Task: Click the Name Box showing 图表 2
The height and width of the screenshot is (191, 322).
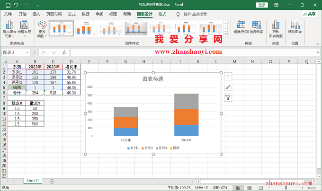Action: tap(14, 52)
